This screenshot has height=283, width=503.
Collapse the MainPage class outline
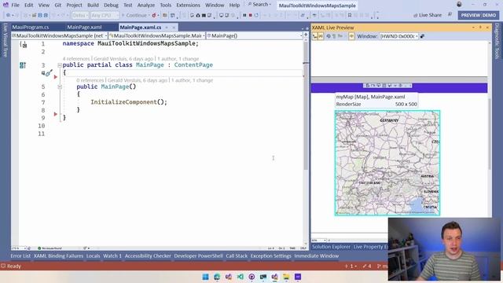click(60, 65)
